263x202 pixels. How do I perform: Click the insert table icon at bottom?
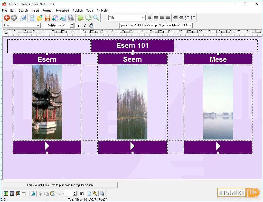click(12, 194)
